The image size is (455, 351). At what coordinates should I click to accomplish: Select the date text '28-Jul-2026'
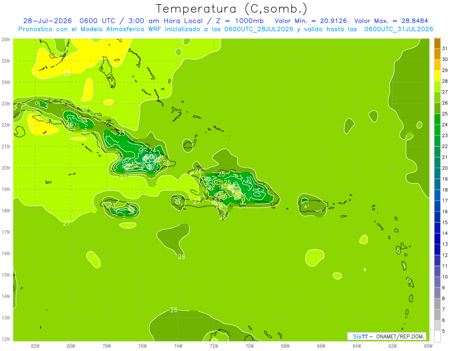47,21
